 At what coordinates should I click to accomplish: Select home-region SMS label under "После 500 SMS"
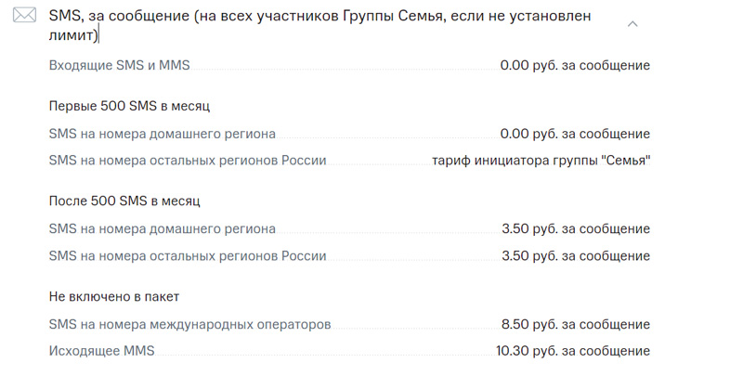[162, 228]
